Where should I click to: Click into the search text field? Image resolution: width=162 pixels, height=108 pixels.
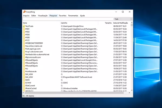click(68, 19)
